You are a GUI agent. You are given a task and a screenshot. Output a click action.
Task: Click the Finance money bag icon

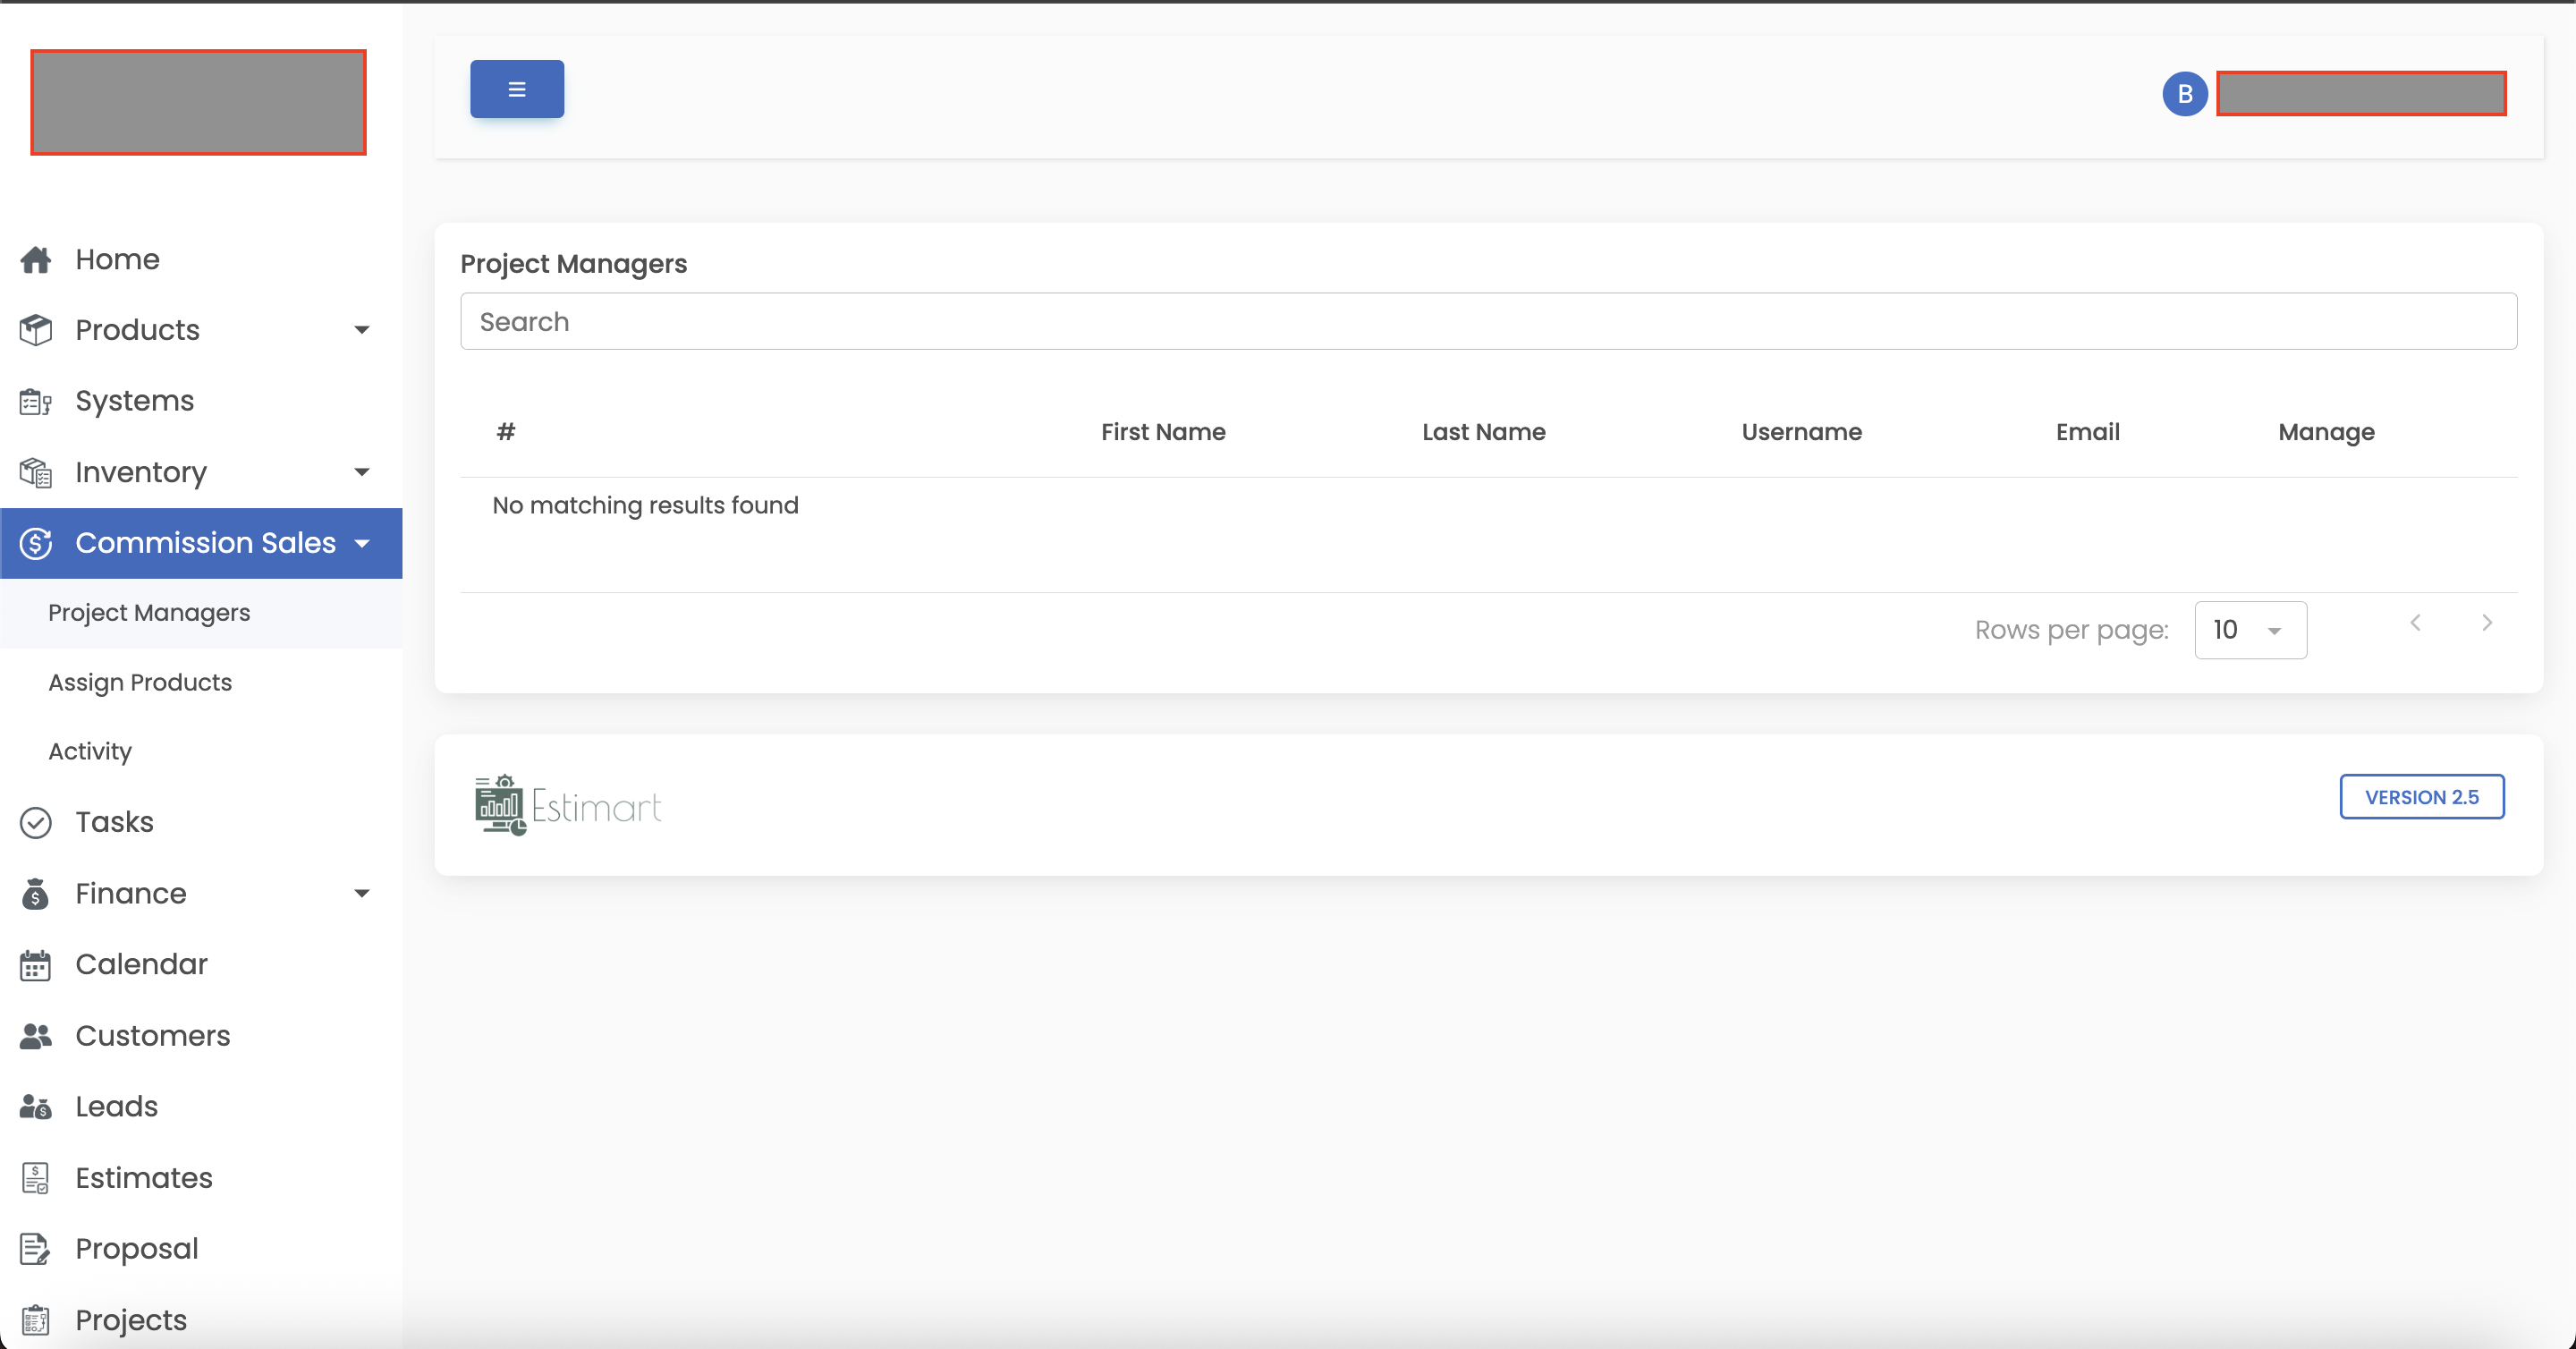pyautogui.click(x=36, y=894)
